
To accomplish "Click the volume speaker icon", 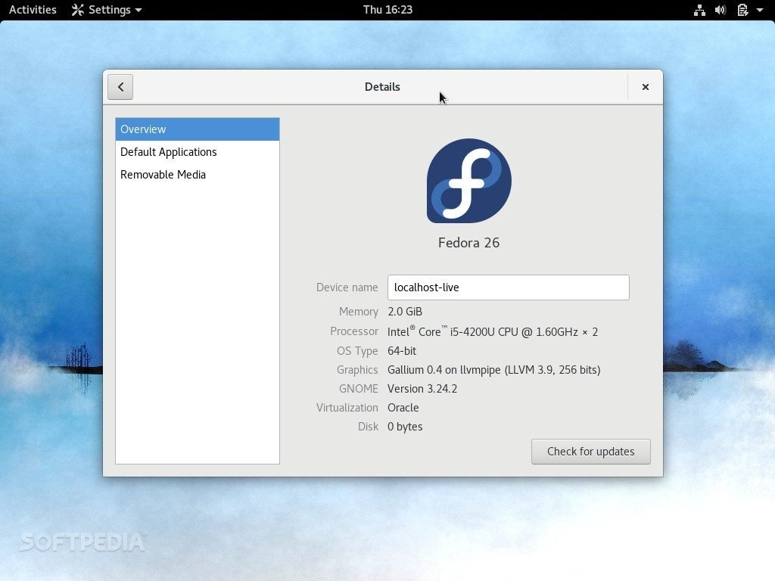I will tap(721, 10).
